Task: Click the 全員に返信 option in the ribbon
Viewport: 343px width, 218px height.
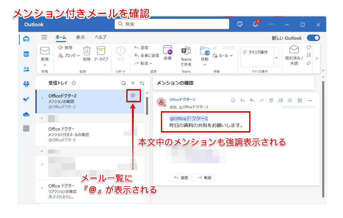Action: point(150,55)
